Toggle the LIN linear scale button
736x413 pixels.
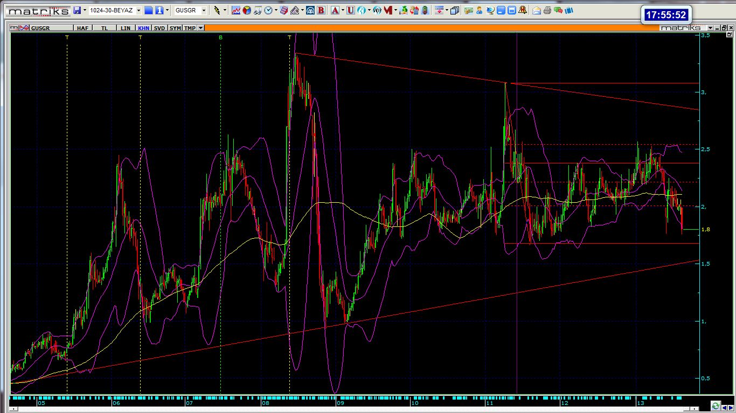[x=126, y=28]
